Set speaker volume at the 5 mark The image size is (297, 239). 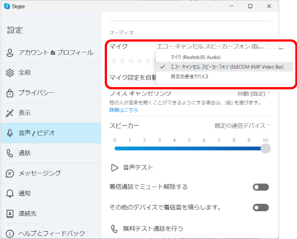(189, 149)
